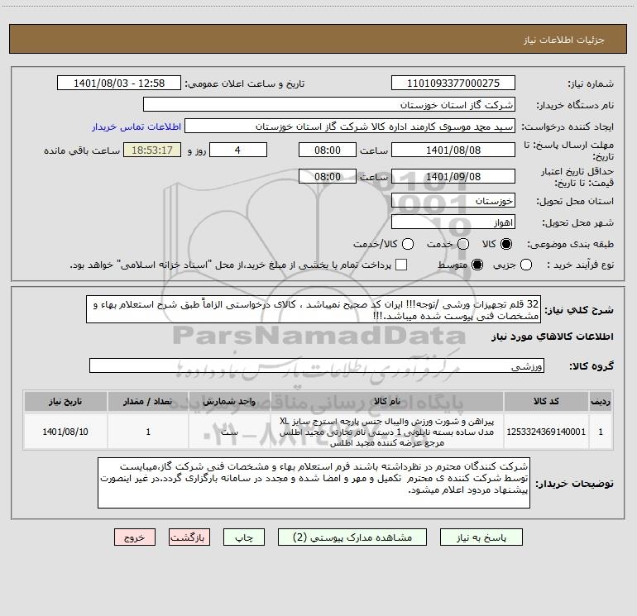637x616 pixels.
Task: Click the اطلاعات کالاهای مورد نیاز heading
Action: tap(552, 337)
